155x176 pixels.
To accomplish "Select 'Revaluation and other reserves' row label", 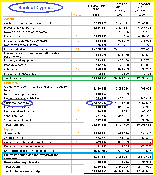I will pos(24,146).
